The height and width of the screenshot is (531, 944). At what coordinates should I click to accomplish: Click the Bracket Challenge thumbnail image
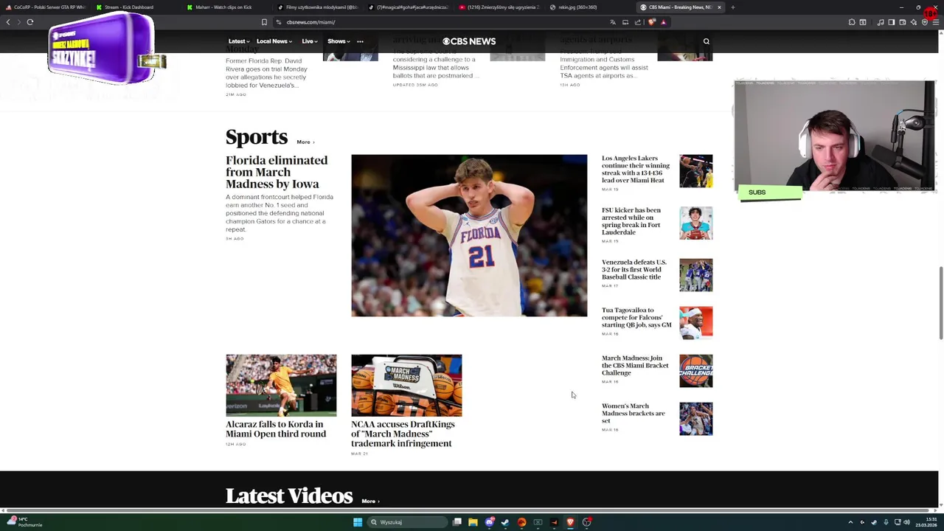[x=696, y=371]
